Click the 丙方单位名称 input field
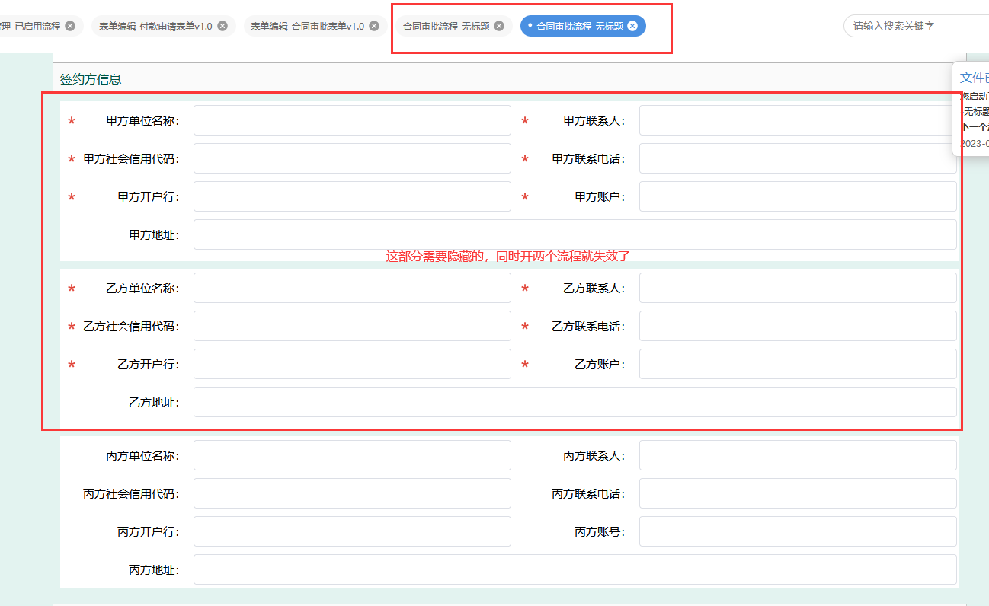Screen dimensions: 989x606 point(352,455)
